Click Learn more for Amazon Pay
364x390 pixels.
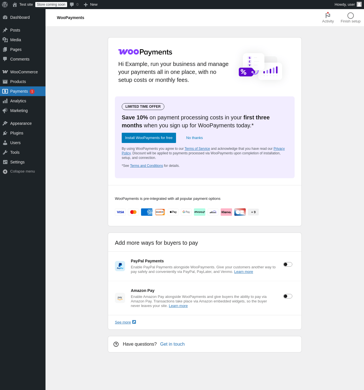(x=178, y=306)
